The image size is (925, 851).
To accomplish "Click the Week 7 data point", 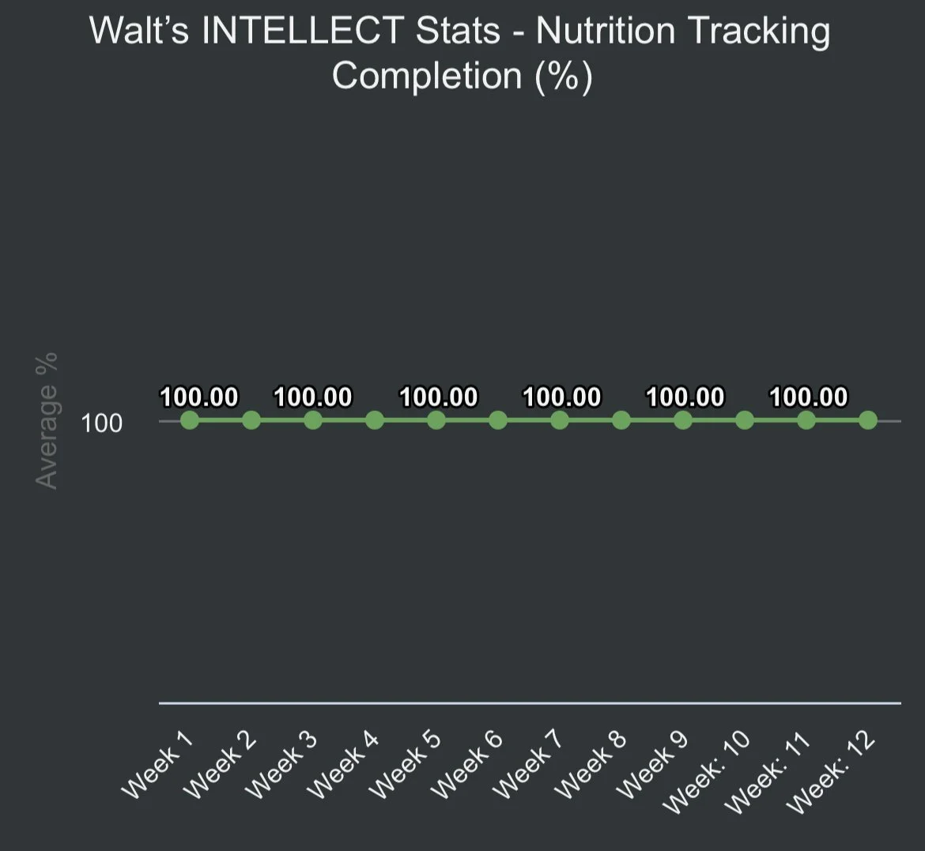I will (559, 420).
